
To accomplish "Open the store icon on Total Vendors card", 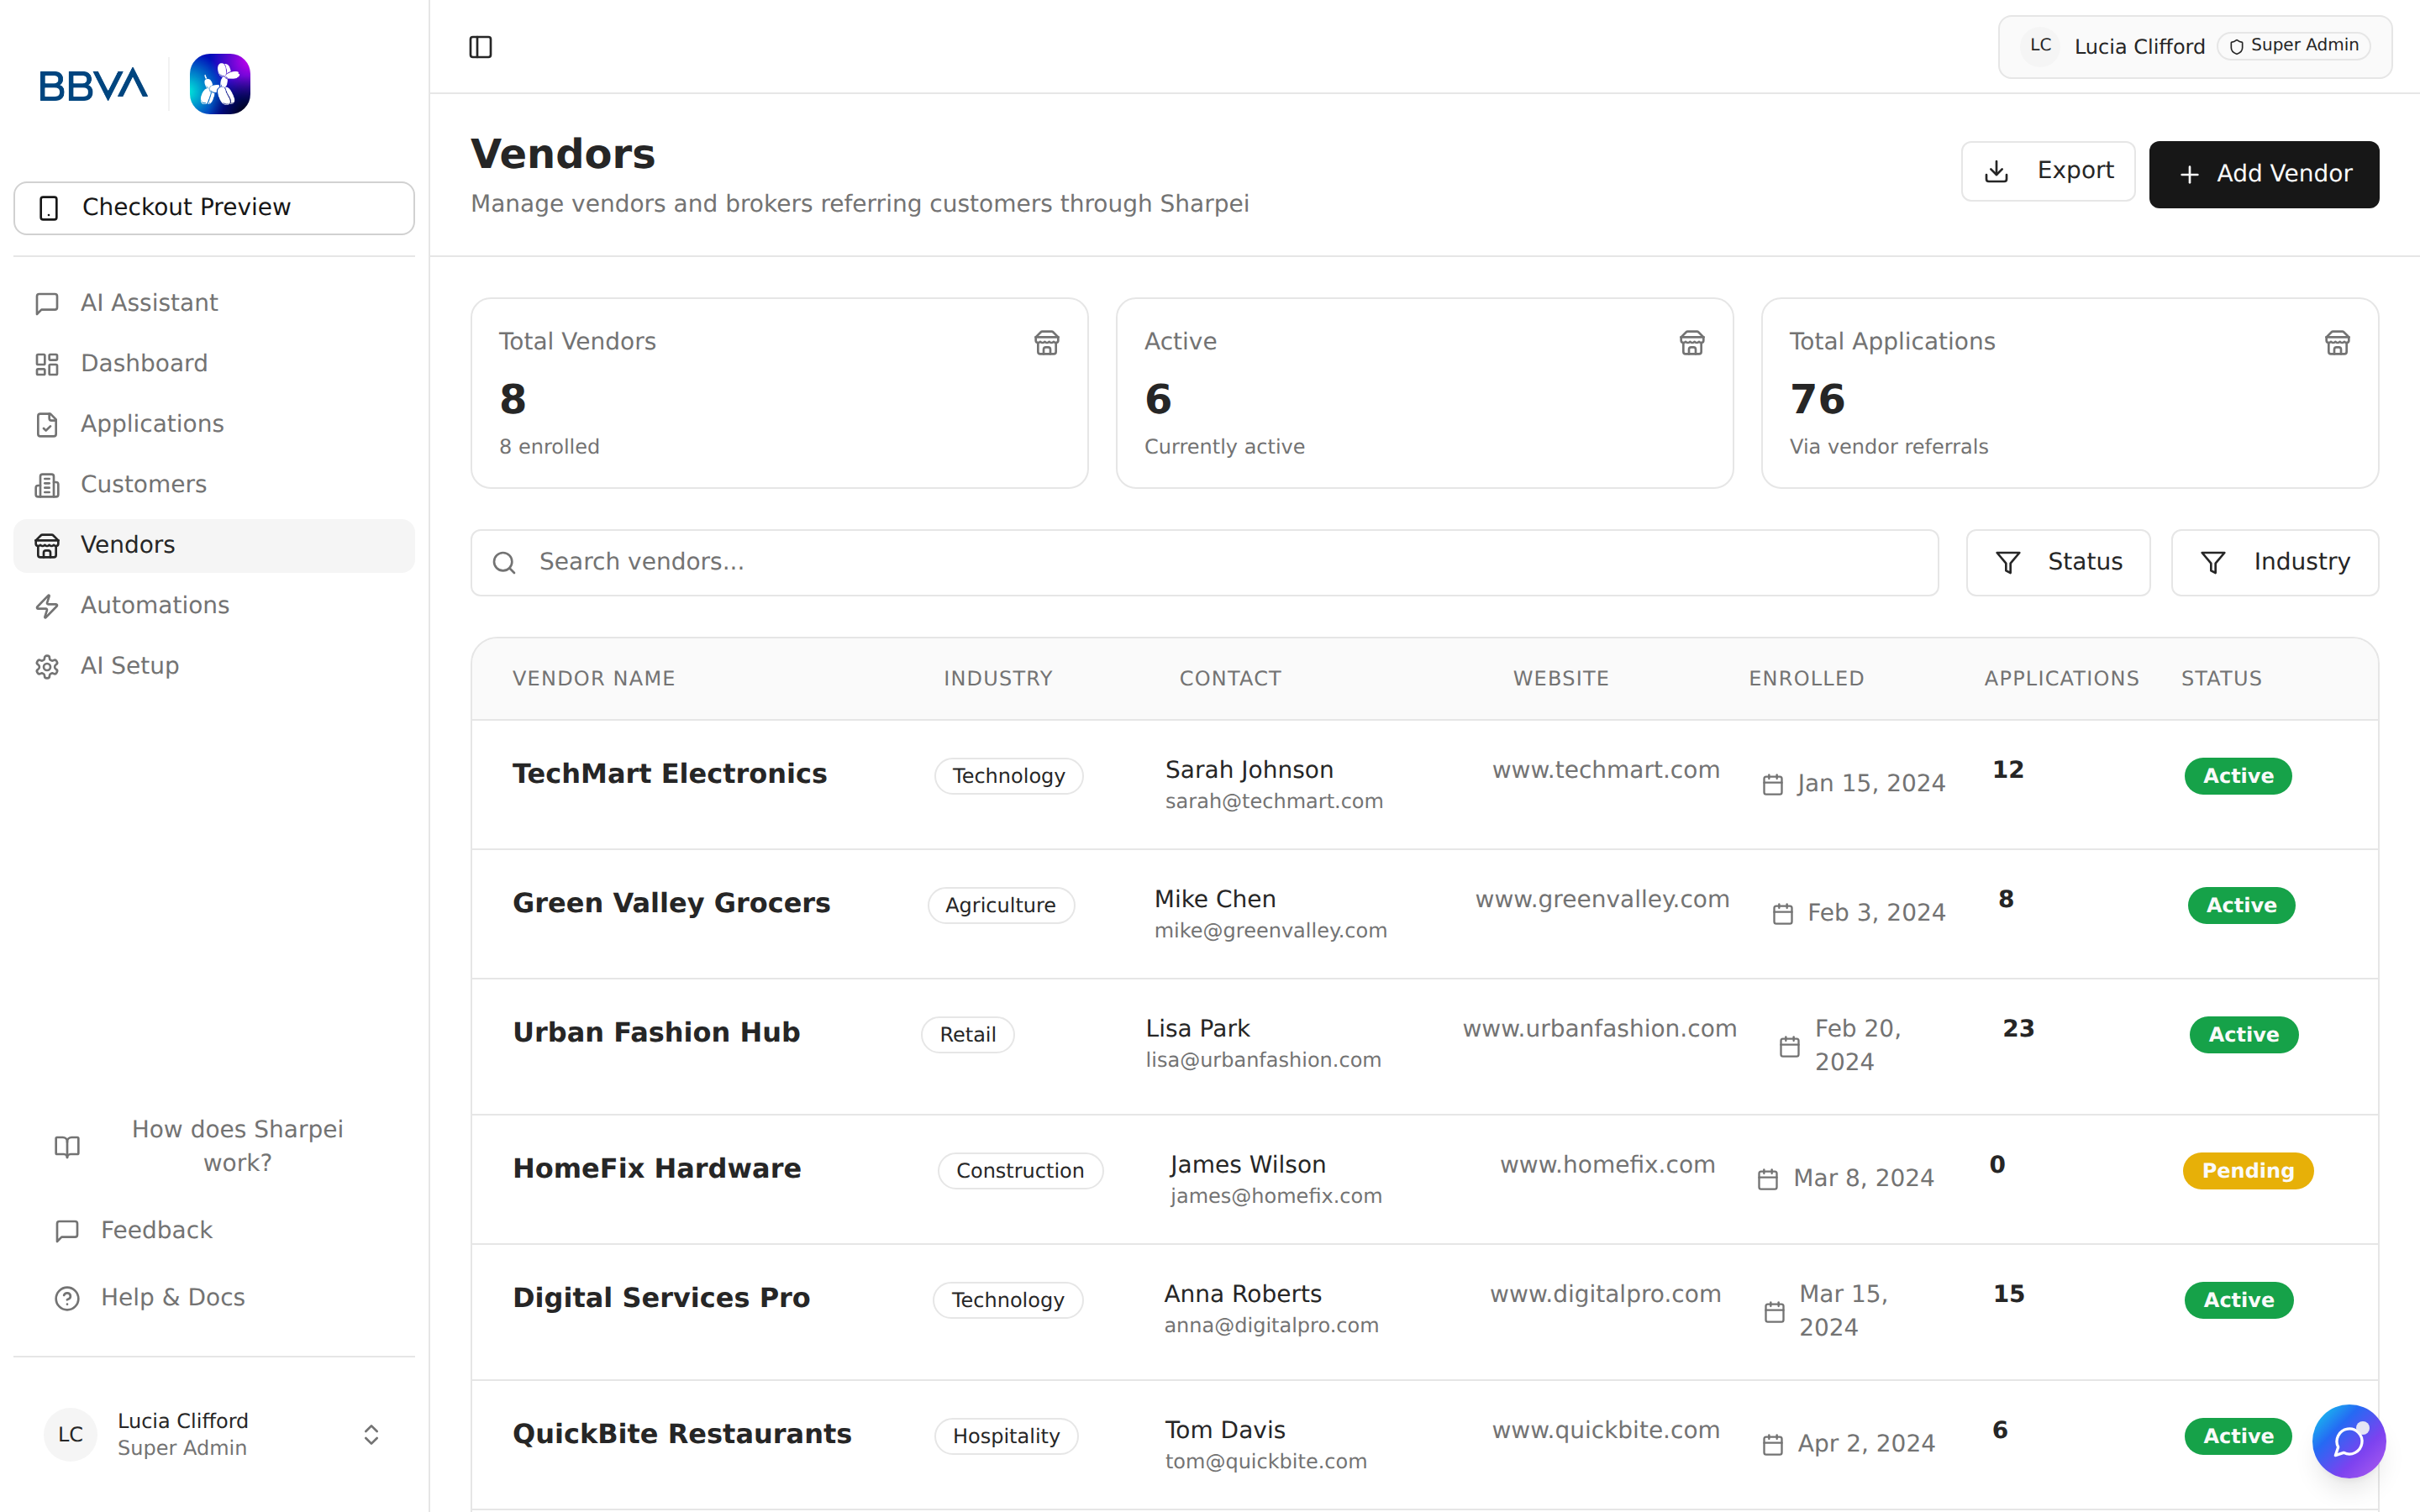I will click(1046, 342).
